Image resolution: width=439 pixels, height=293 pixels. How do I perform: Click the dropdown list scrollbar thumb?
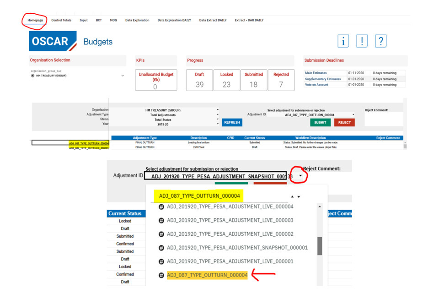coord(320,246)
